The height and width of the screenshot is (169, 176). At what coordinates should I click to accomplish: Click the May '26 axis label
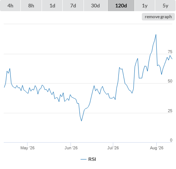pos(27,148)
